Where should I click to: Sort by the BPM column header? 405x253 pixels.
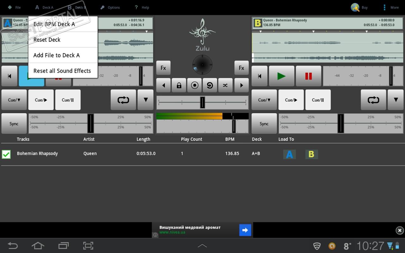click(230, 139)
